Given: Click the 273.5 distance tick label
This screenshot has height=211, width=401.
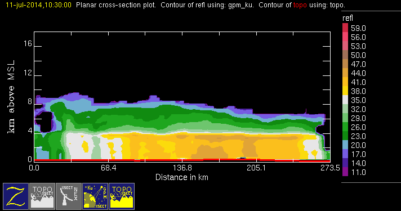Looking at the screenshot, I should (x=331, y=168).
